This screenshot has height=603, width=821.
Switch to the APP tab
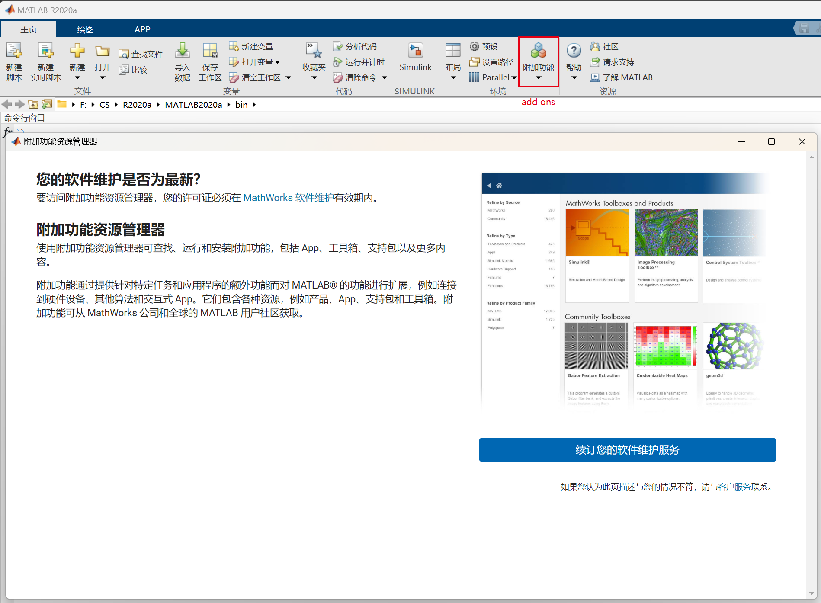142,29
